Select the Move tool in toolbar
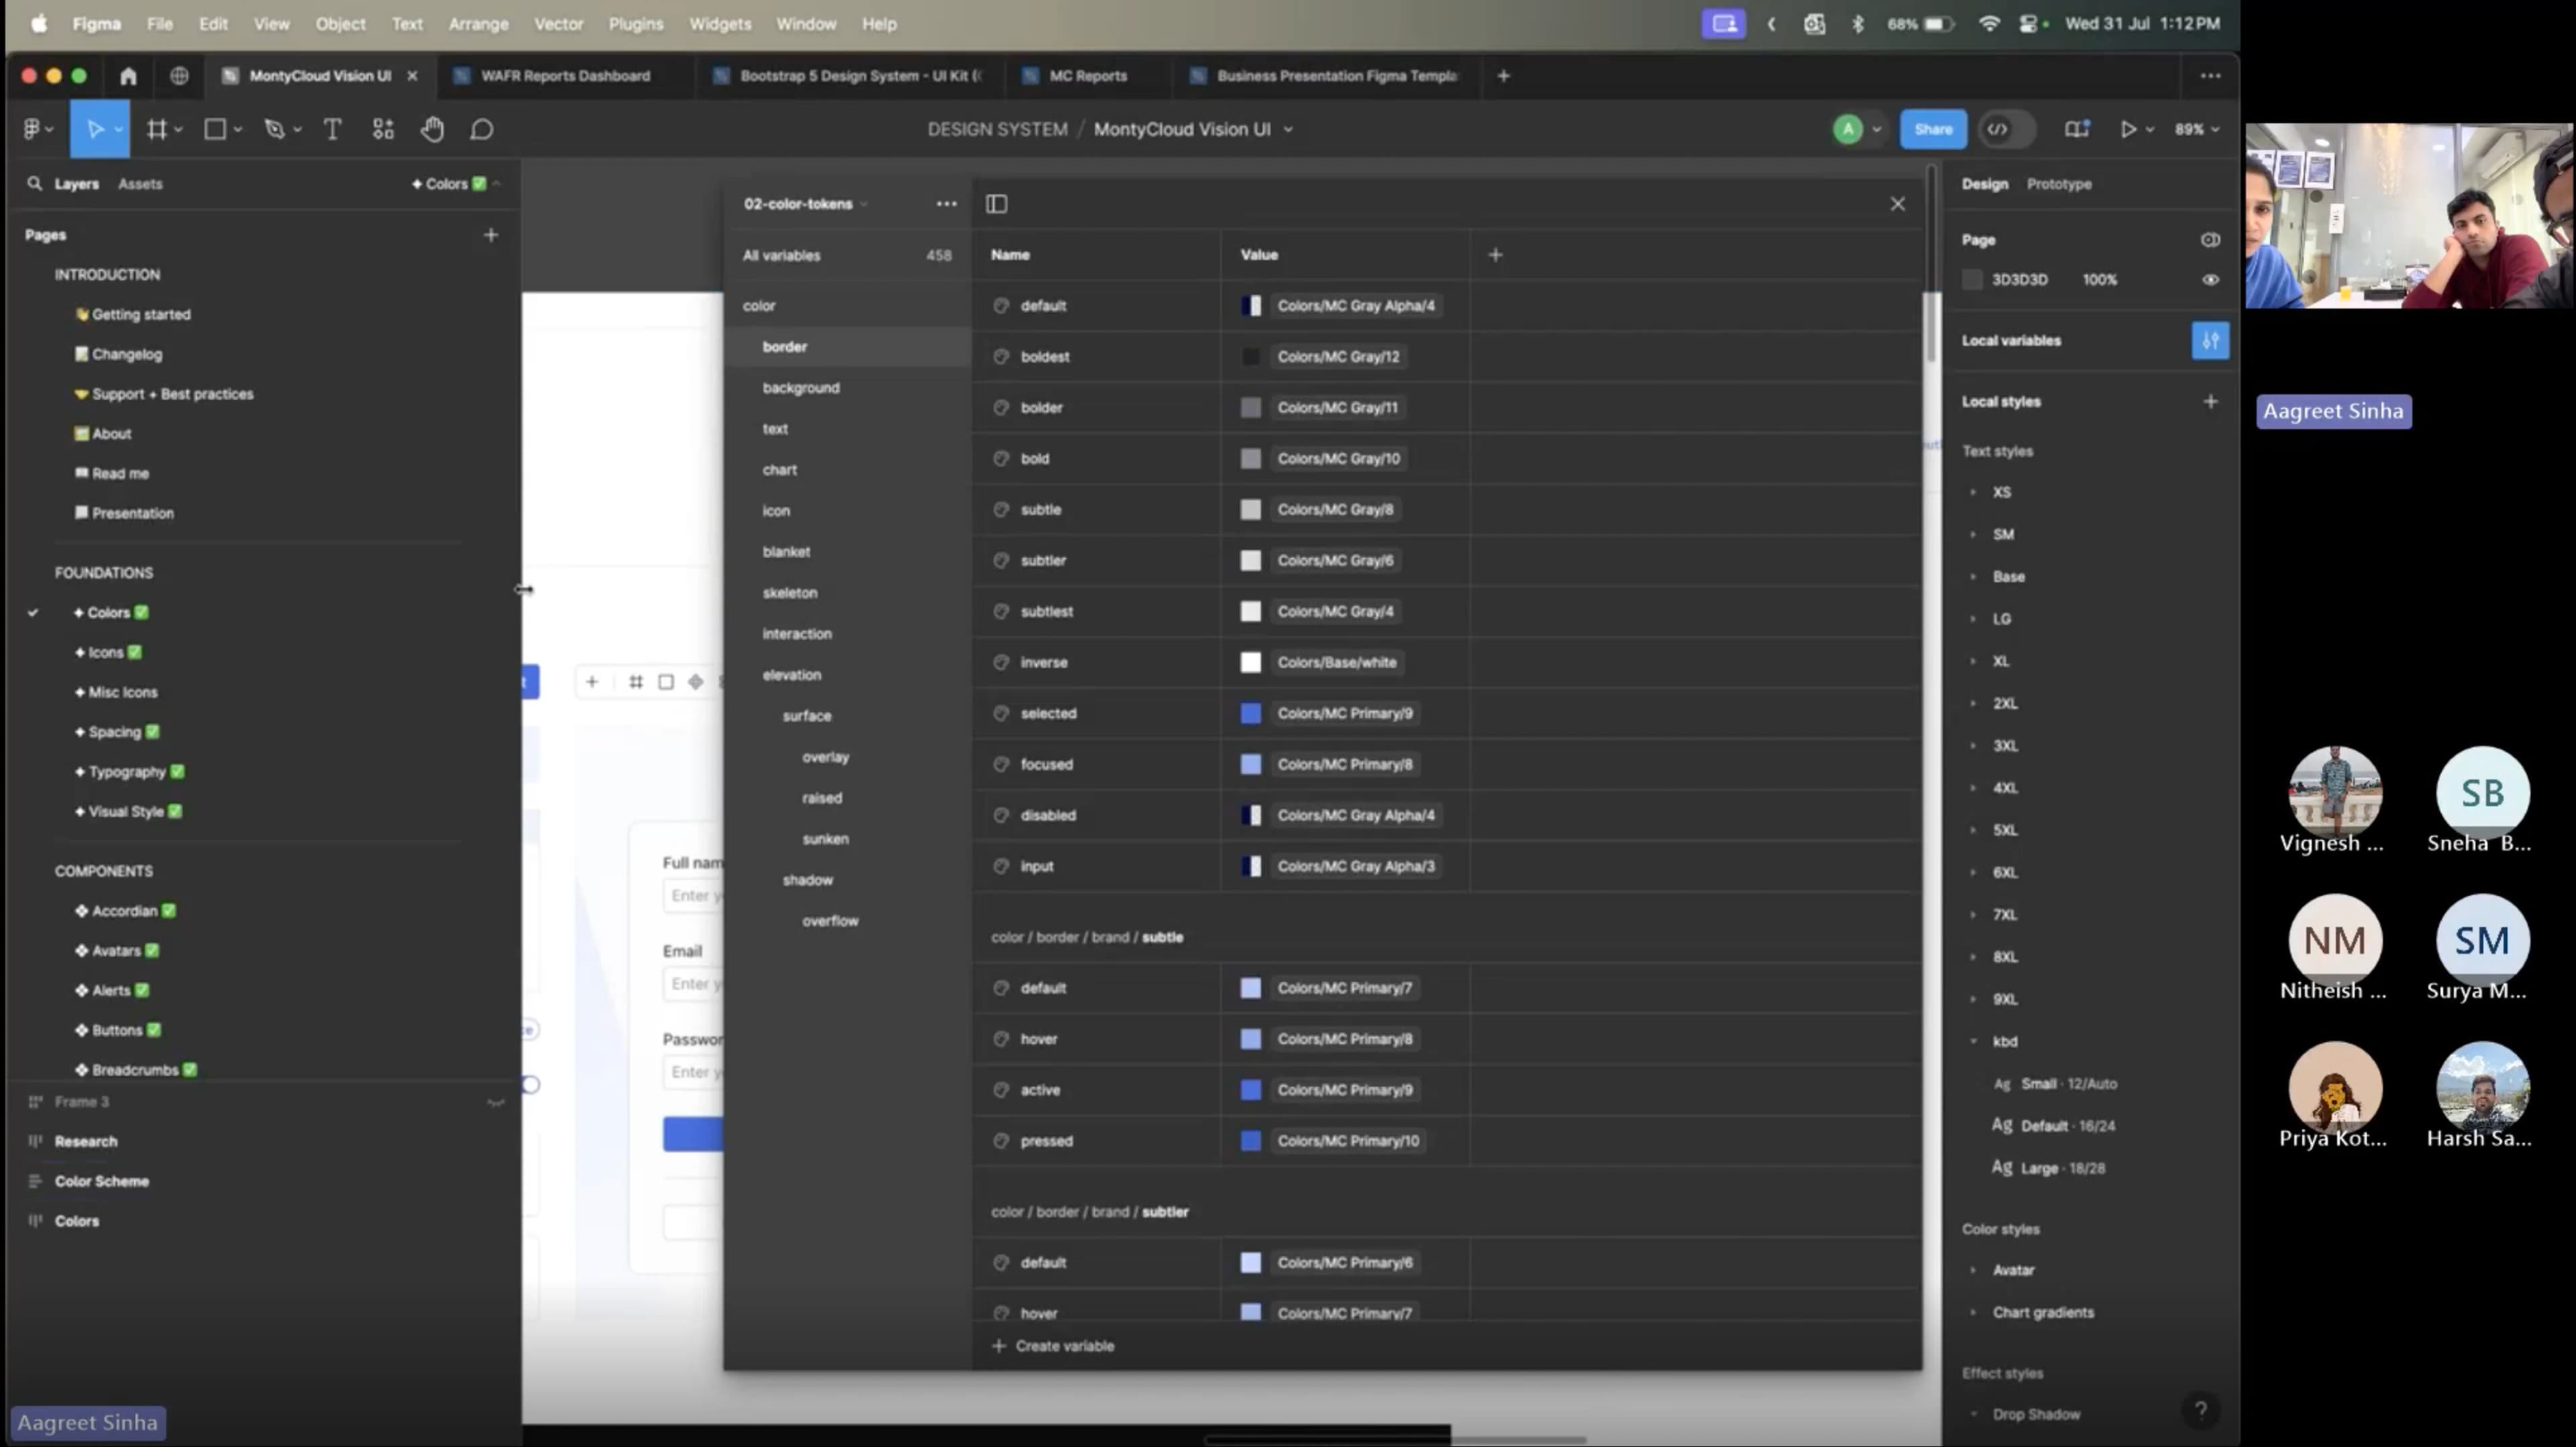 coord(95,129)
